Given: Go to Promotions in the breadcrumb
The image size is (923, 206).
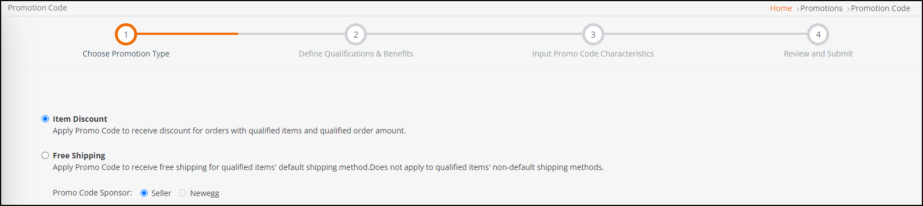Looking at the screenshot, I should (821, 8).
